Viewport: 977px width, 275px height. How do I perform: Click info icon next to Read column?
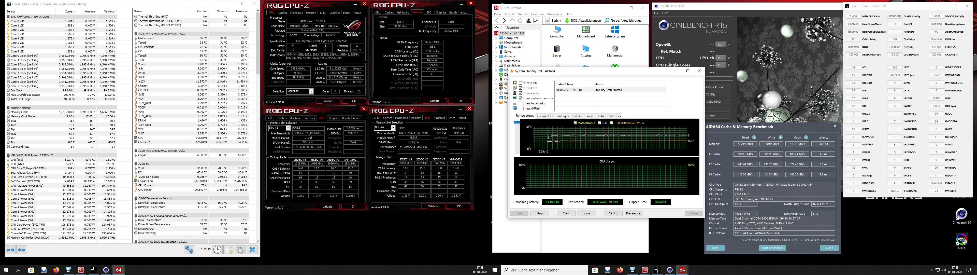click(x=754, y=137)
